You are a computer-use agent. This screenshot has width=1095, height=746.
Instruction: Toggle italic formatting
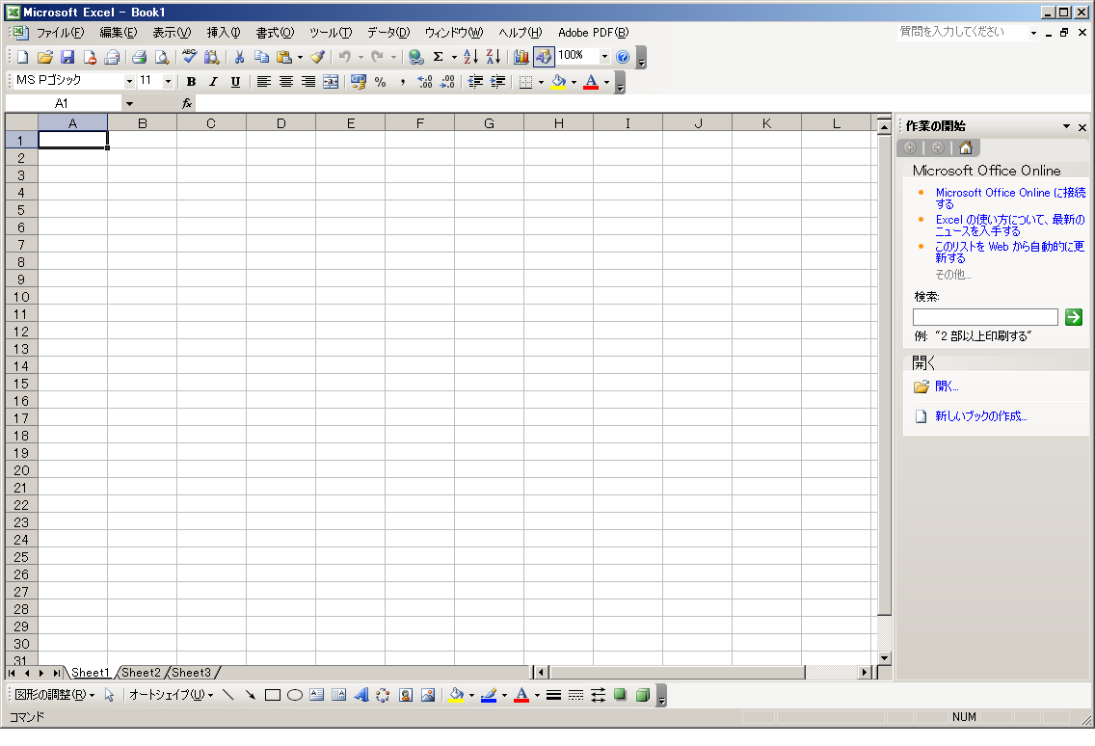213,82
